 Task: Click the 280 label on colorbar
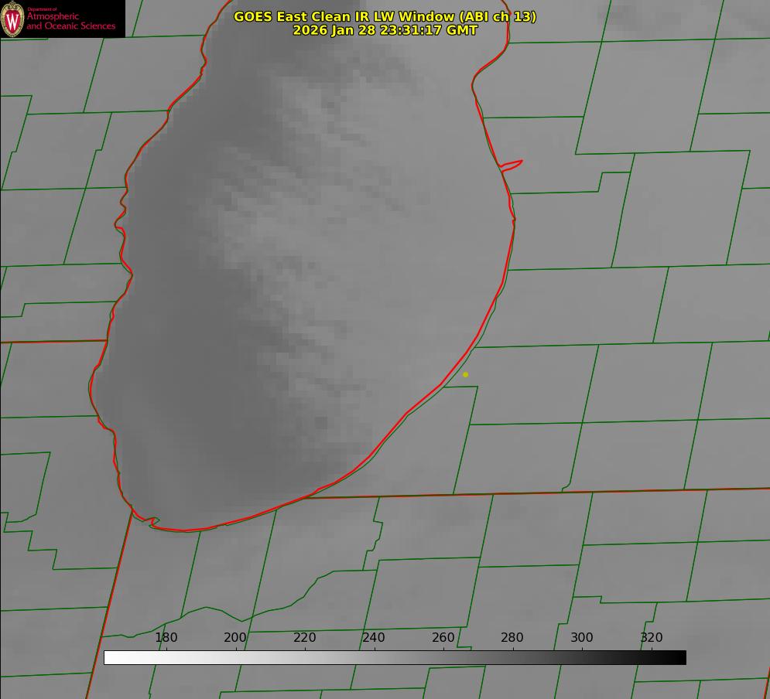pos(512,638)
